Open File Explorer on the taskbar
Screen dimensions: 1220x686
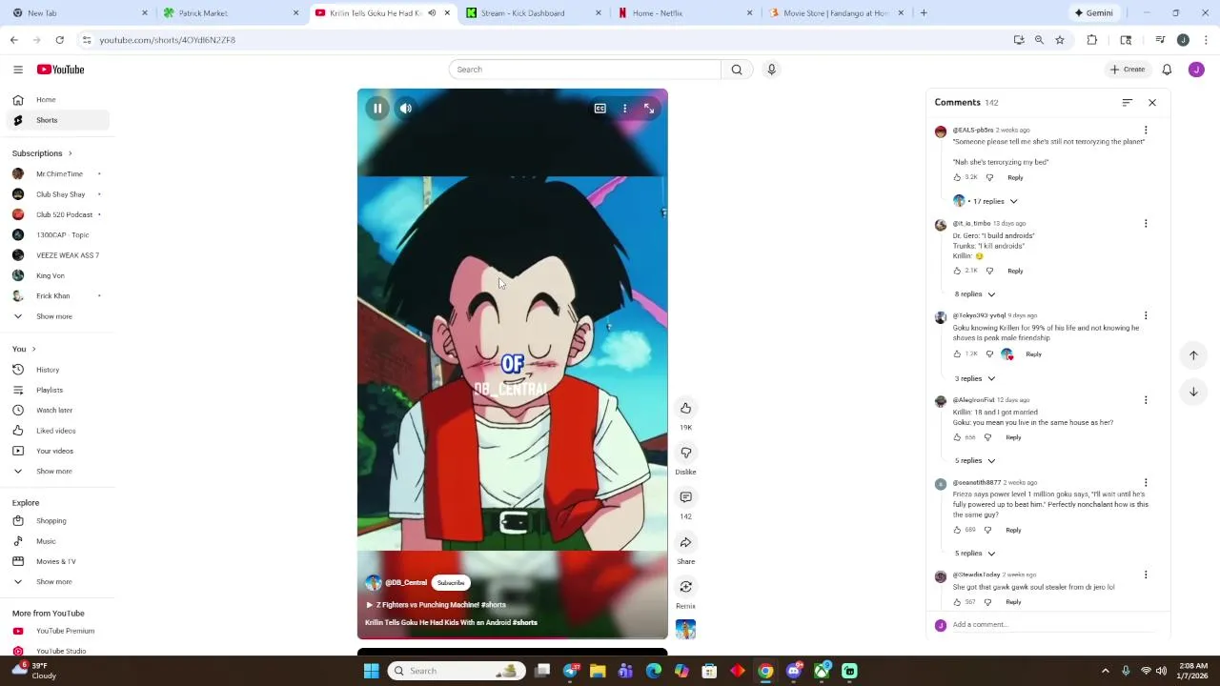(x=598, y=671)
